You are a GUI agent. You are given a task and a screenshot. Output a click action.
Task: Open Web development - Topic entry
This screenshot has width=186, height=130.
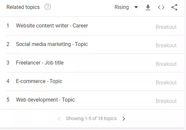pos(45,100)
